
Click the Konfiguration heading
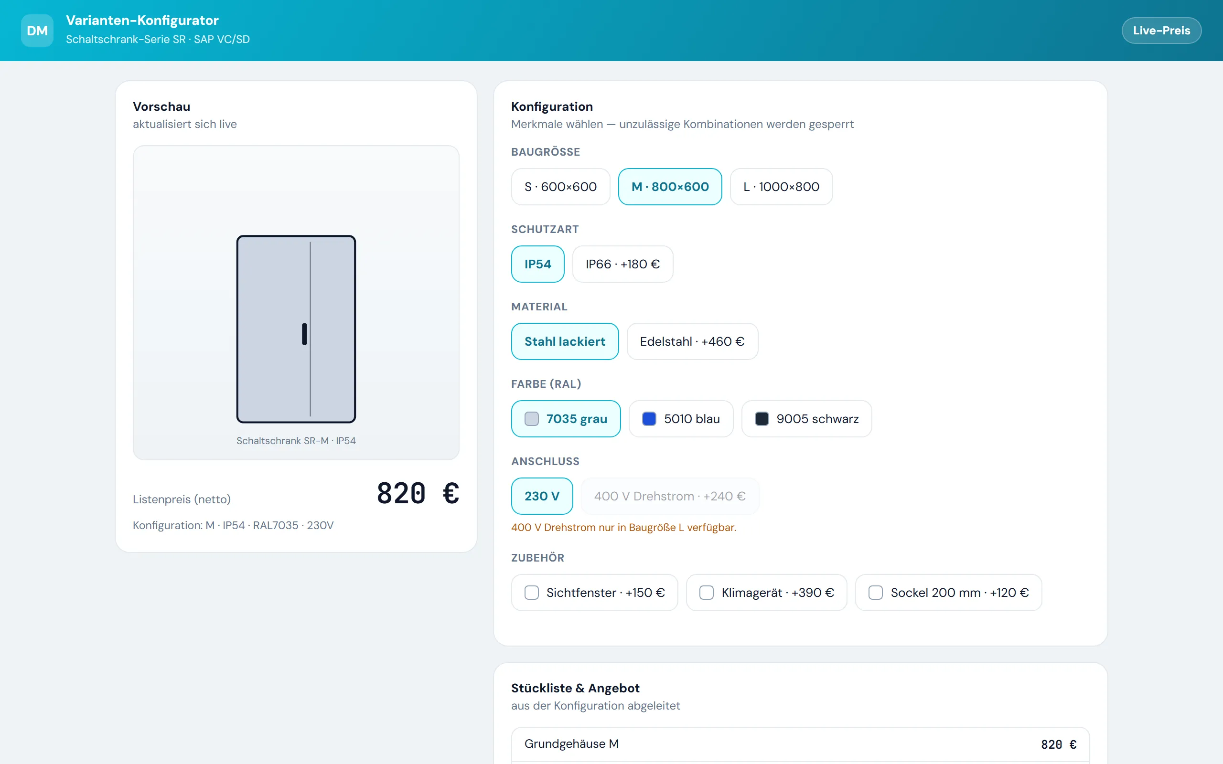[552, 106]
